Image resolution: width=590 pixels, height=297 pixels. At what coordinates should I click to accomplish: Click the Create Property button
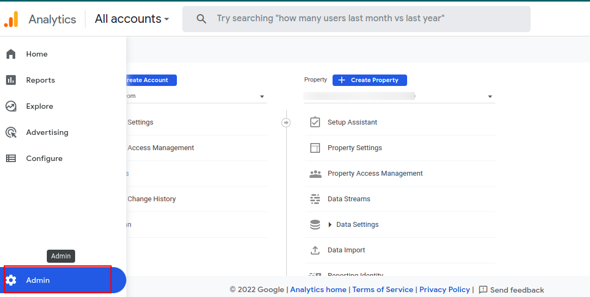coord(370,80)
